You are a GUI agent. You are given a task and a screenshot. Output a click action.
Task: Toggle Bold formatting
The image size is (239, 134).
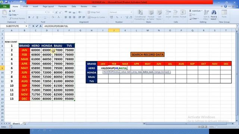(x=29, y=17)
